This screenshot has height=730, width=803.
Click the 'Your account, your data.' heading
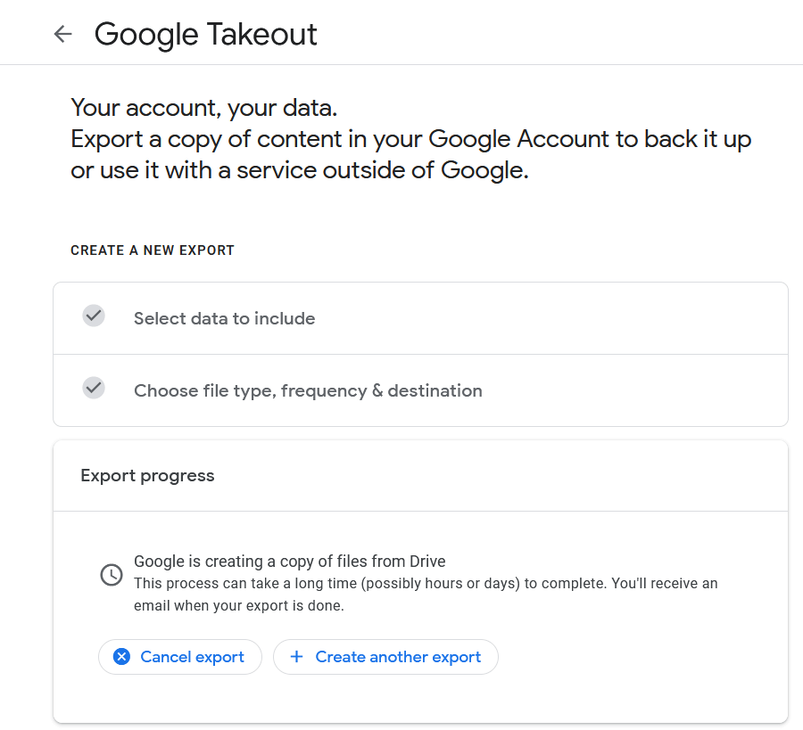pyautogui.click(x=204, y=109)
